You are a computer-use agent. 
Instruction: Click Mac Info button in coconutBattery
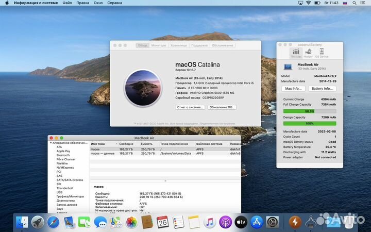pyautogui.click(x=293, y=89)
